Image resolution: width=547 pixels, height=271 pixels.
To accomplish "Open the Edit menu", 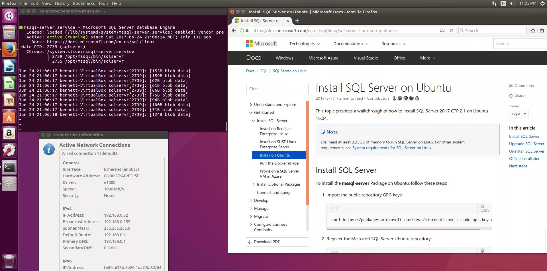I will click(34, 3).
